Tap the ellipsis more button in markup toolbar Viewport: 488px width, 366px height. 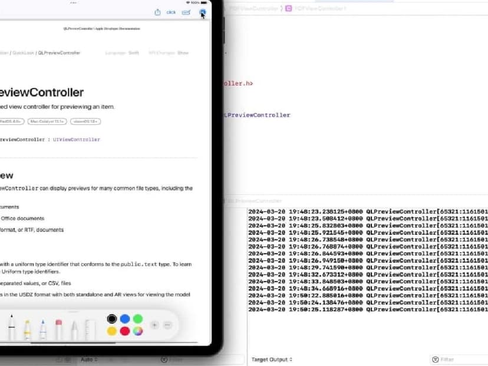[167, 325]
